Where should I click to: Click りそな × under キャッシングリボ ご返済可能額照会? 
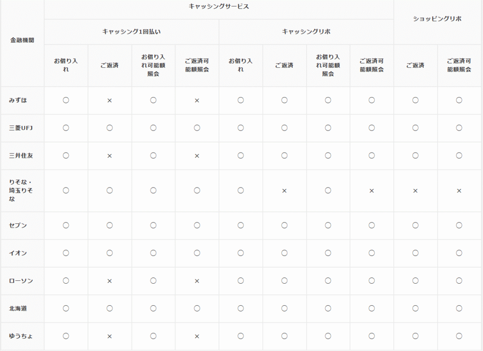coord(372,191)
